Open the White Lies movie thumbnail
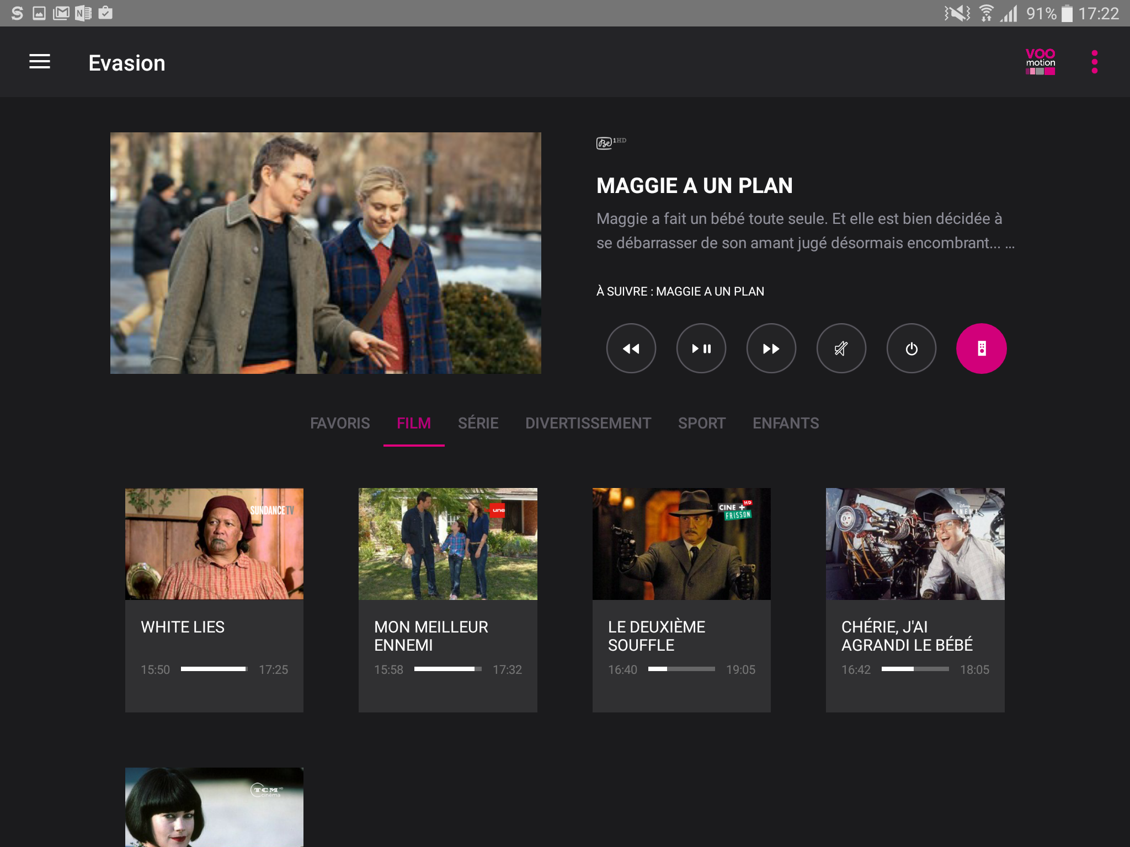 (x=214, y=544)
